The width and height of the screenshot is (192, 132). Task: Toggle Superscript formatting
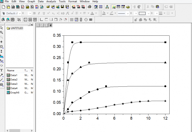pyautogui.click(x=49, y=13)
